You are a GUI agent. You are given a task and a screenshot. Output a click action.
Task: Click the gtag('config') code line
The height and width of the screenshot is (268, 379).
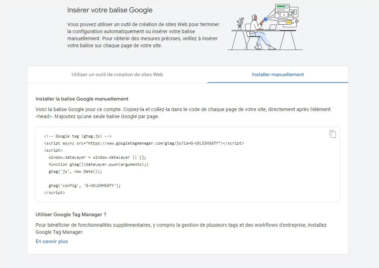click(85, 185)
